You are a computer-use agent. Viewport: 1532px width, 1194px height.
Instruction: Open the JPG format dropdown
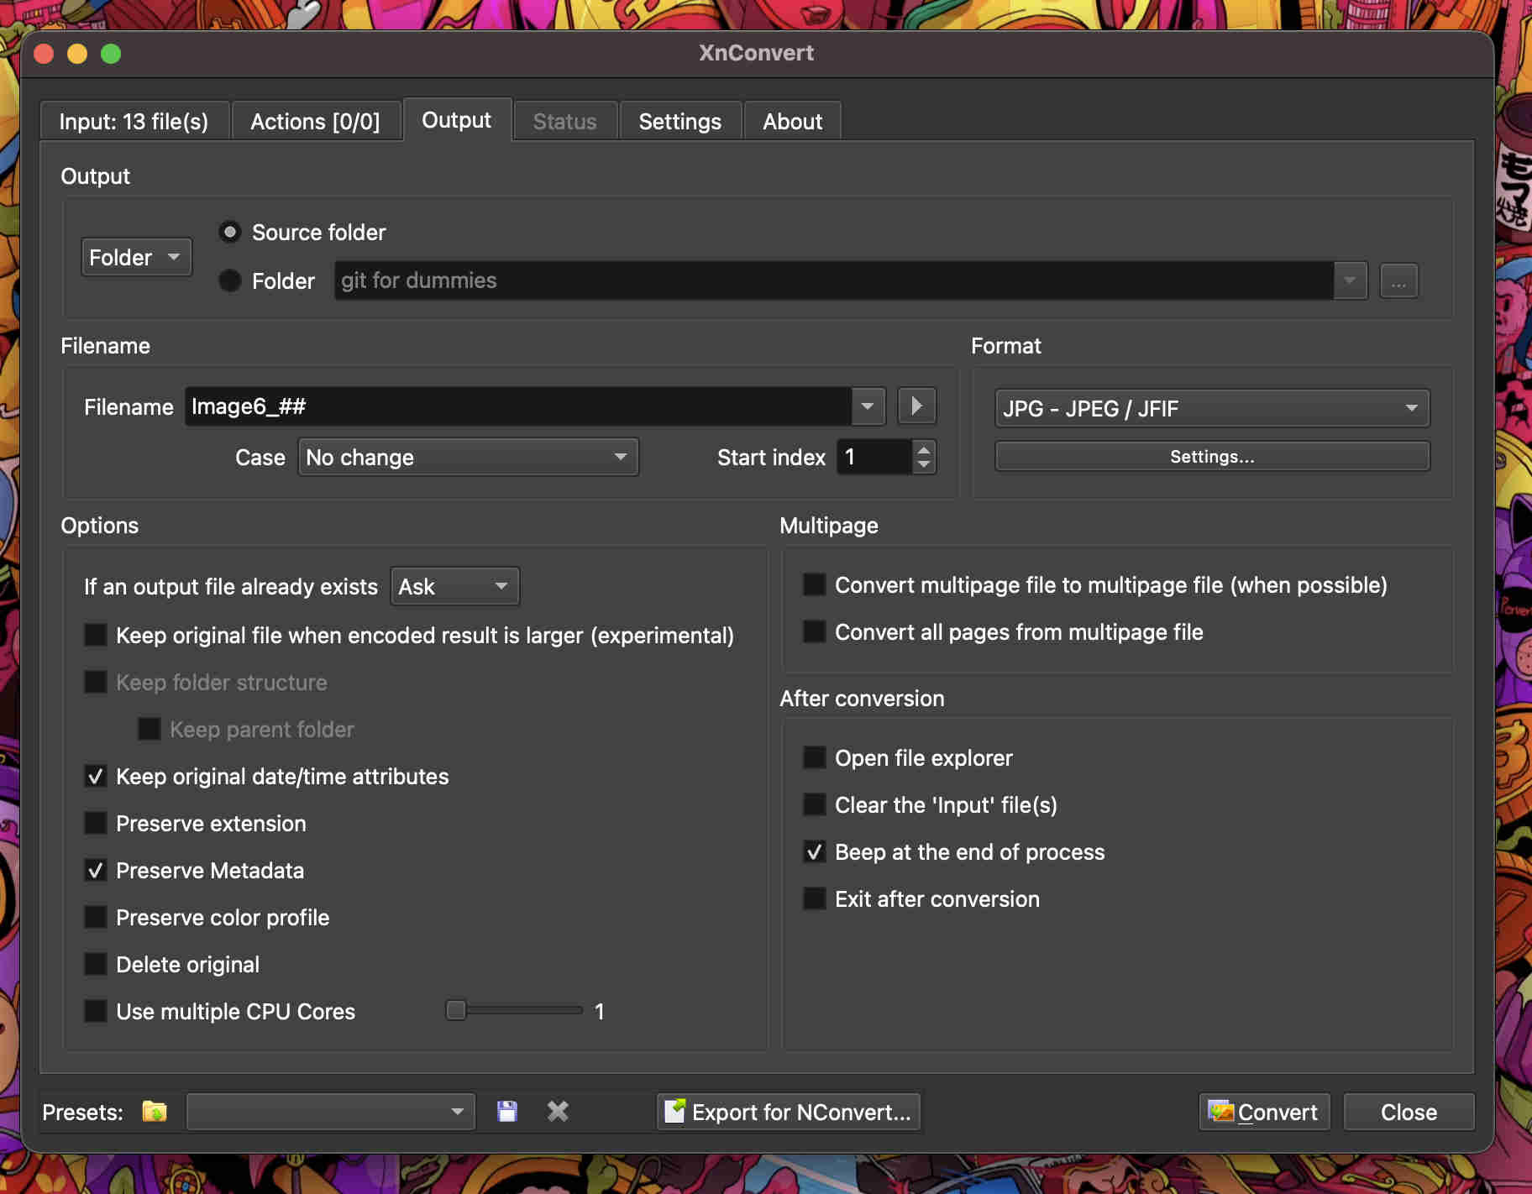pyautogui.click(x=1211, y=408)
